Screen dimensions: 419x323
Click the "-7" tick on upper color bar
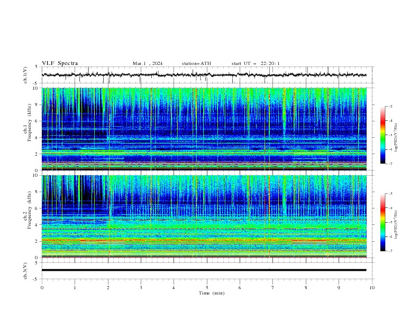[x=390, y=164]
